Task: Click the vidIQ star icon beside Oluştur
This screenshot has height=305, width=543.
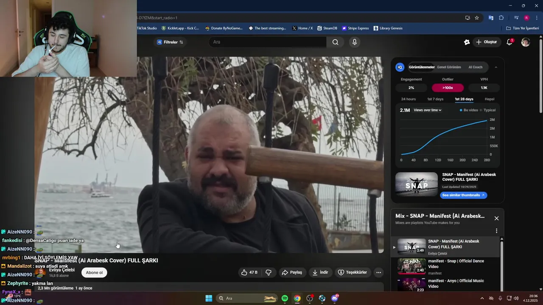Action: pyautogui.click(x=467, y=42)
